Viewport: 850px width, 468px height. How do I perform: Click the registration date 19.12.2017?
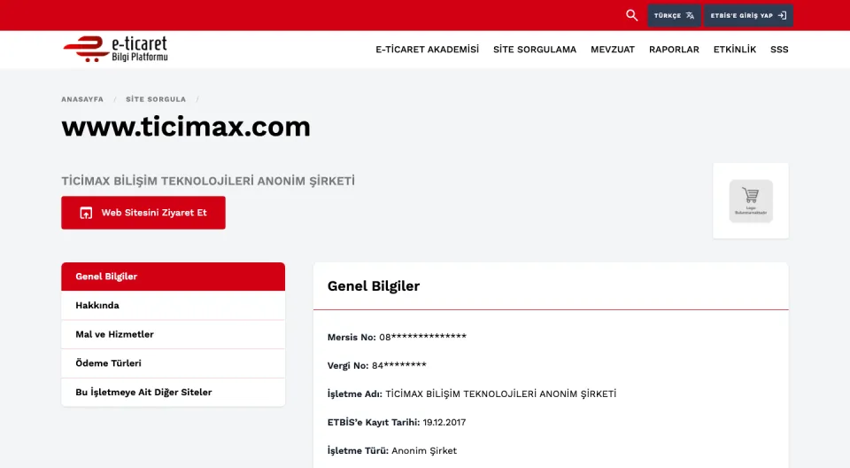(x=444, y=423)
